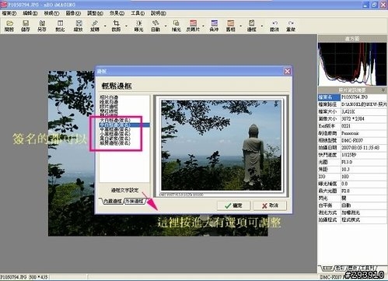Screen dimensions: 388x281
Task: Click the 邊框 (frame) toolbar icon
Action: 251,26
